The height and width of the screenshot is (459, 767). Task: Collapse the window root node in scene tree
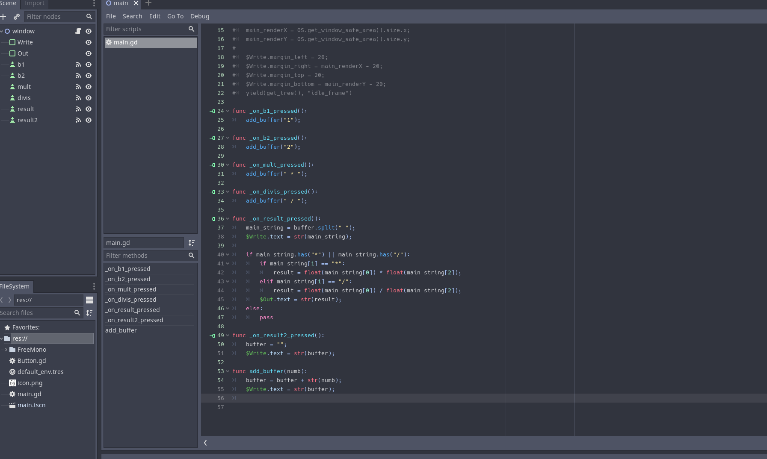tap(2, 31)
